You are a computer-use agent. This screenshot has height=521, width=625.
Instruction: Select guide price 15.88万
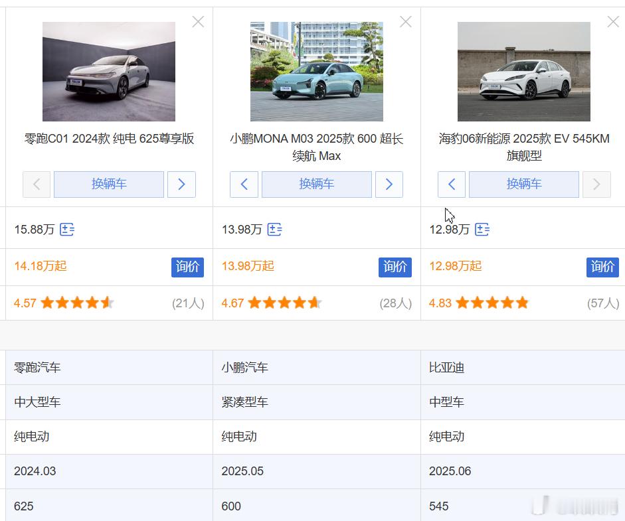click(x=35, y=230)
